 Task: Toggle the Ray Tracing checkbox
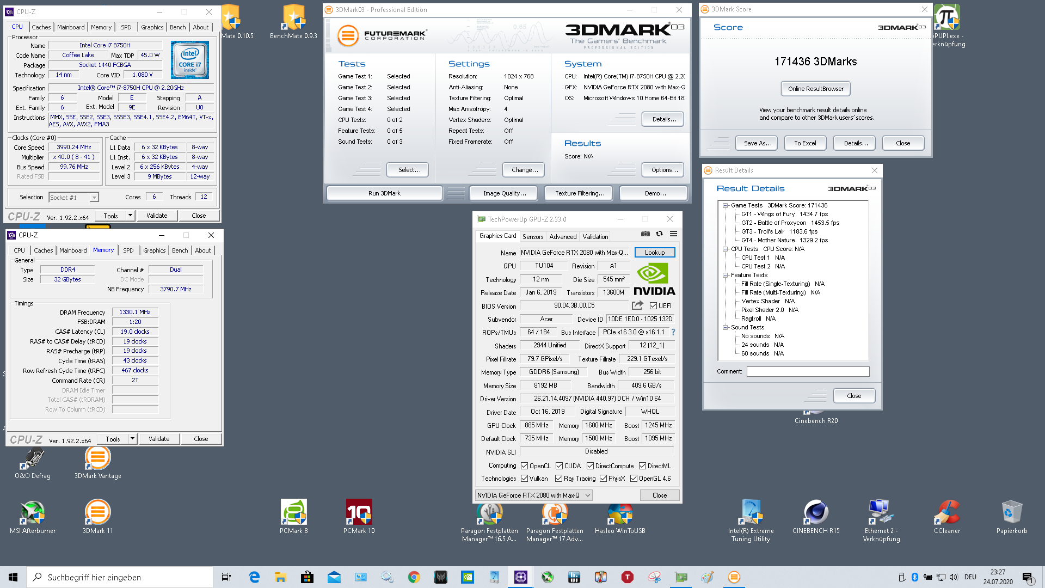tap(558, 478)
